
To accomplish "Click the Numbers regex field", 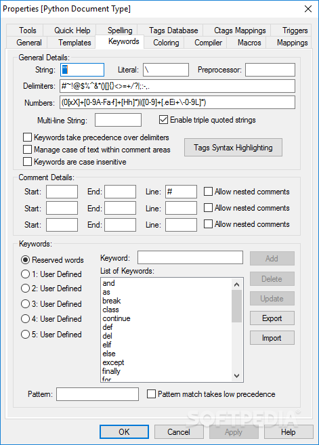I will (177, 102).
